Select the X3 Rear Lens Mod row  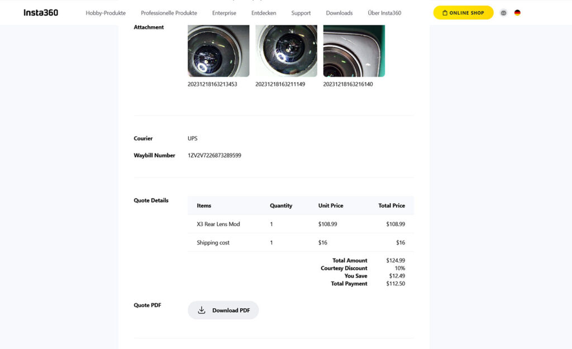(218, 224)
